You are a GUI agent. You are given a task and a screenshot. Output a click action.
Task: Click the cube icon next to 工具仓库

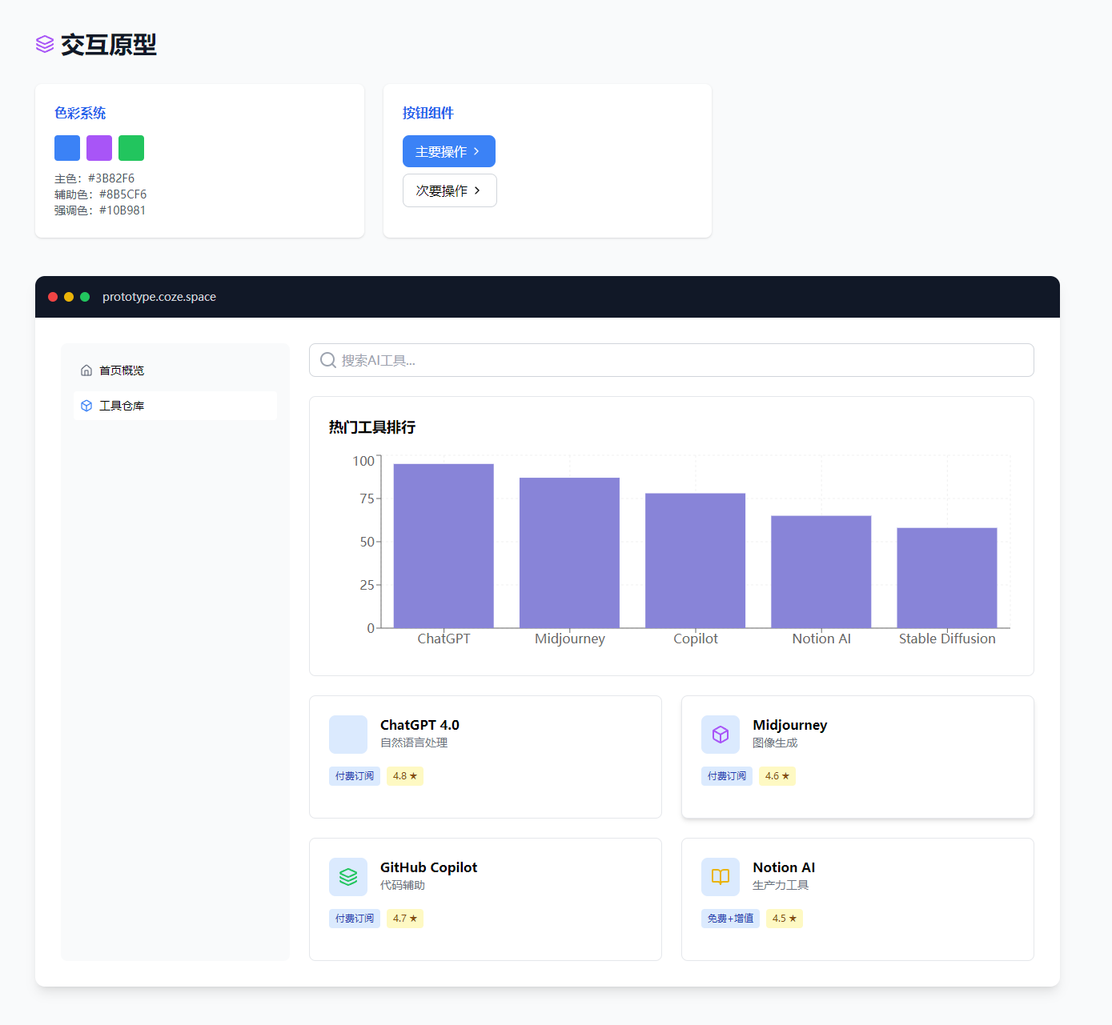[x=86, y=406]
